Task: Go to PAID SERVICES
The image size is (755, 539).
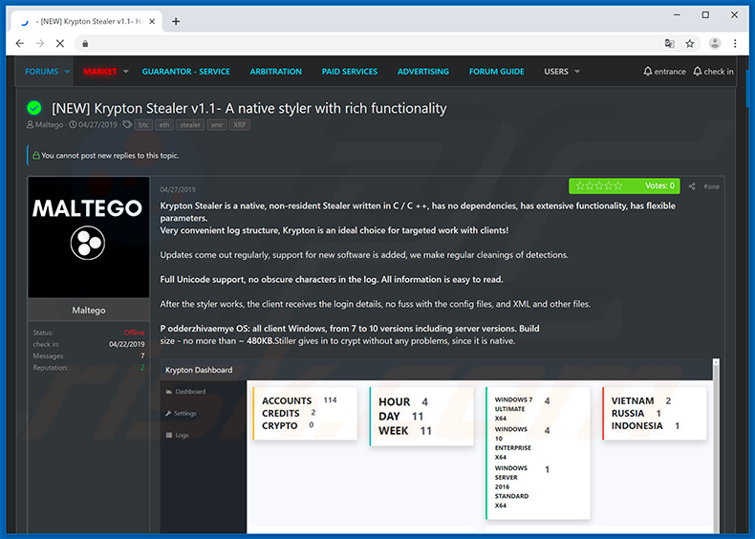Action: coord(350,72)
